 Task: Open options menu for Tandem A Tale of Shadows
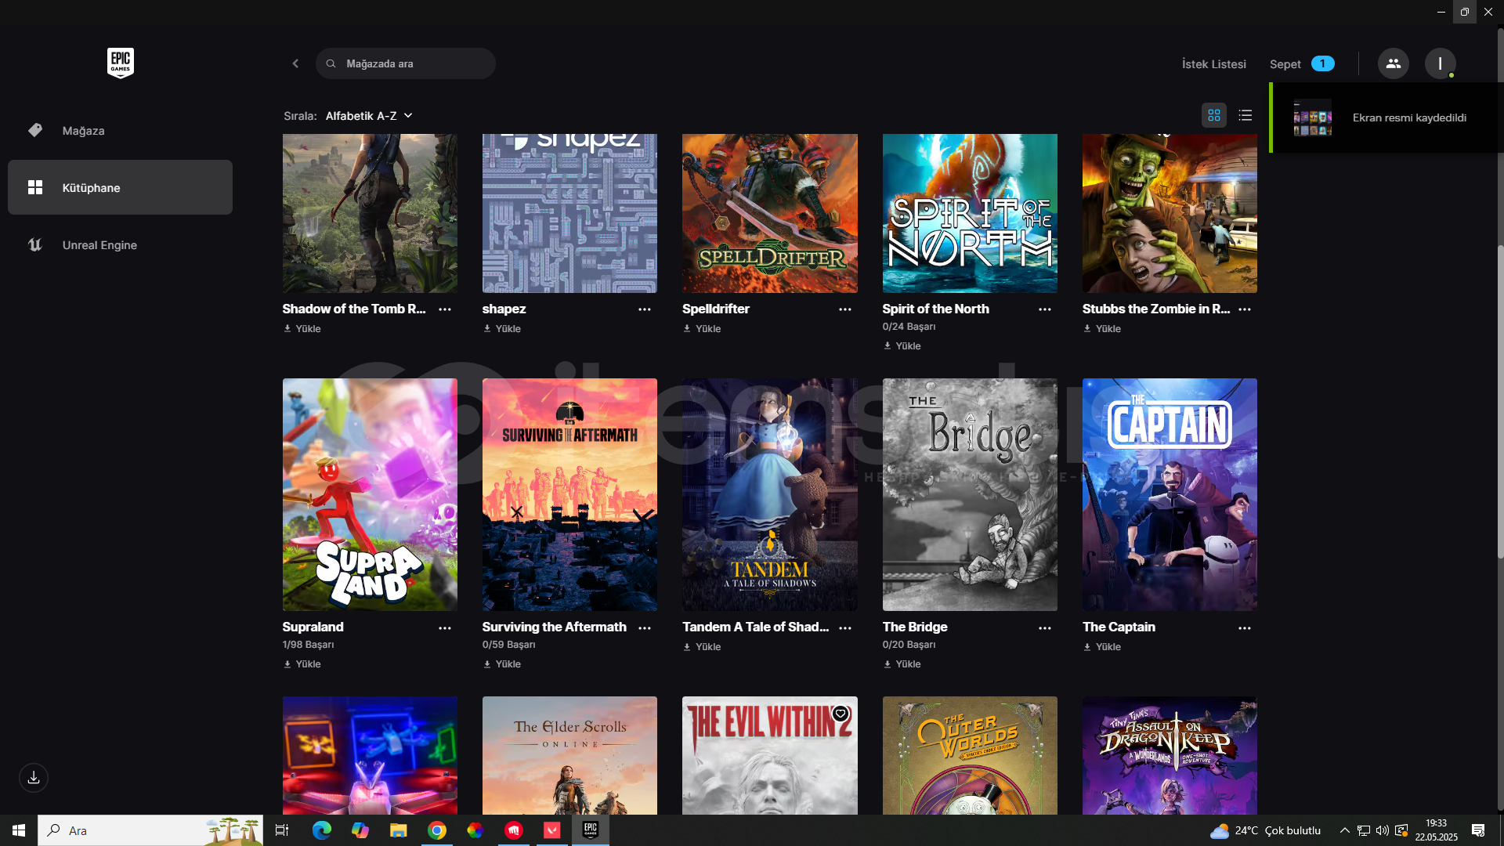(x=845, y=628)
